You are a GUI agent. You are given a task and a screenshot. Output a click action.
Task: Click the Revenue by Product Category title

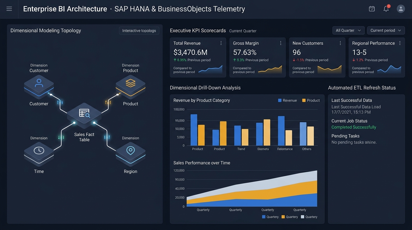[202, 100]
